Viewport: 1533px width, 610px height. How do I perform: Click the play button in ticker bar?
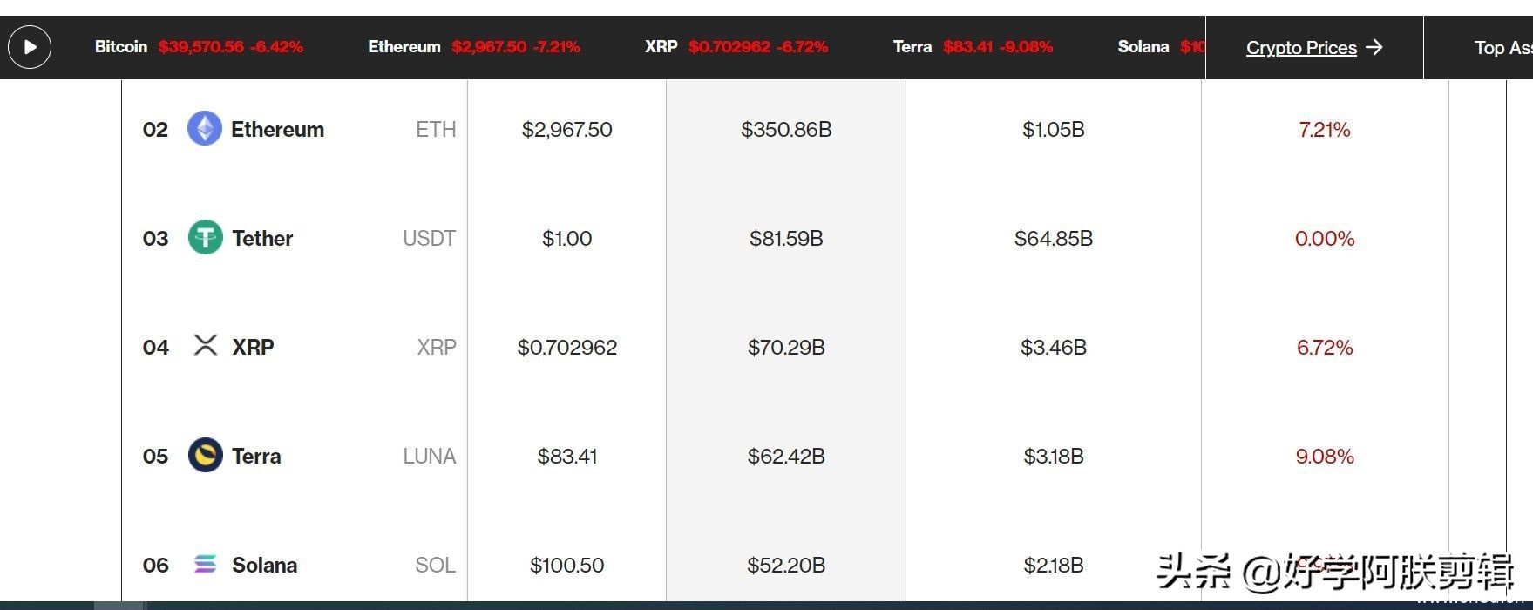pos(30,47)
